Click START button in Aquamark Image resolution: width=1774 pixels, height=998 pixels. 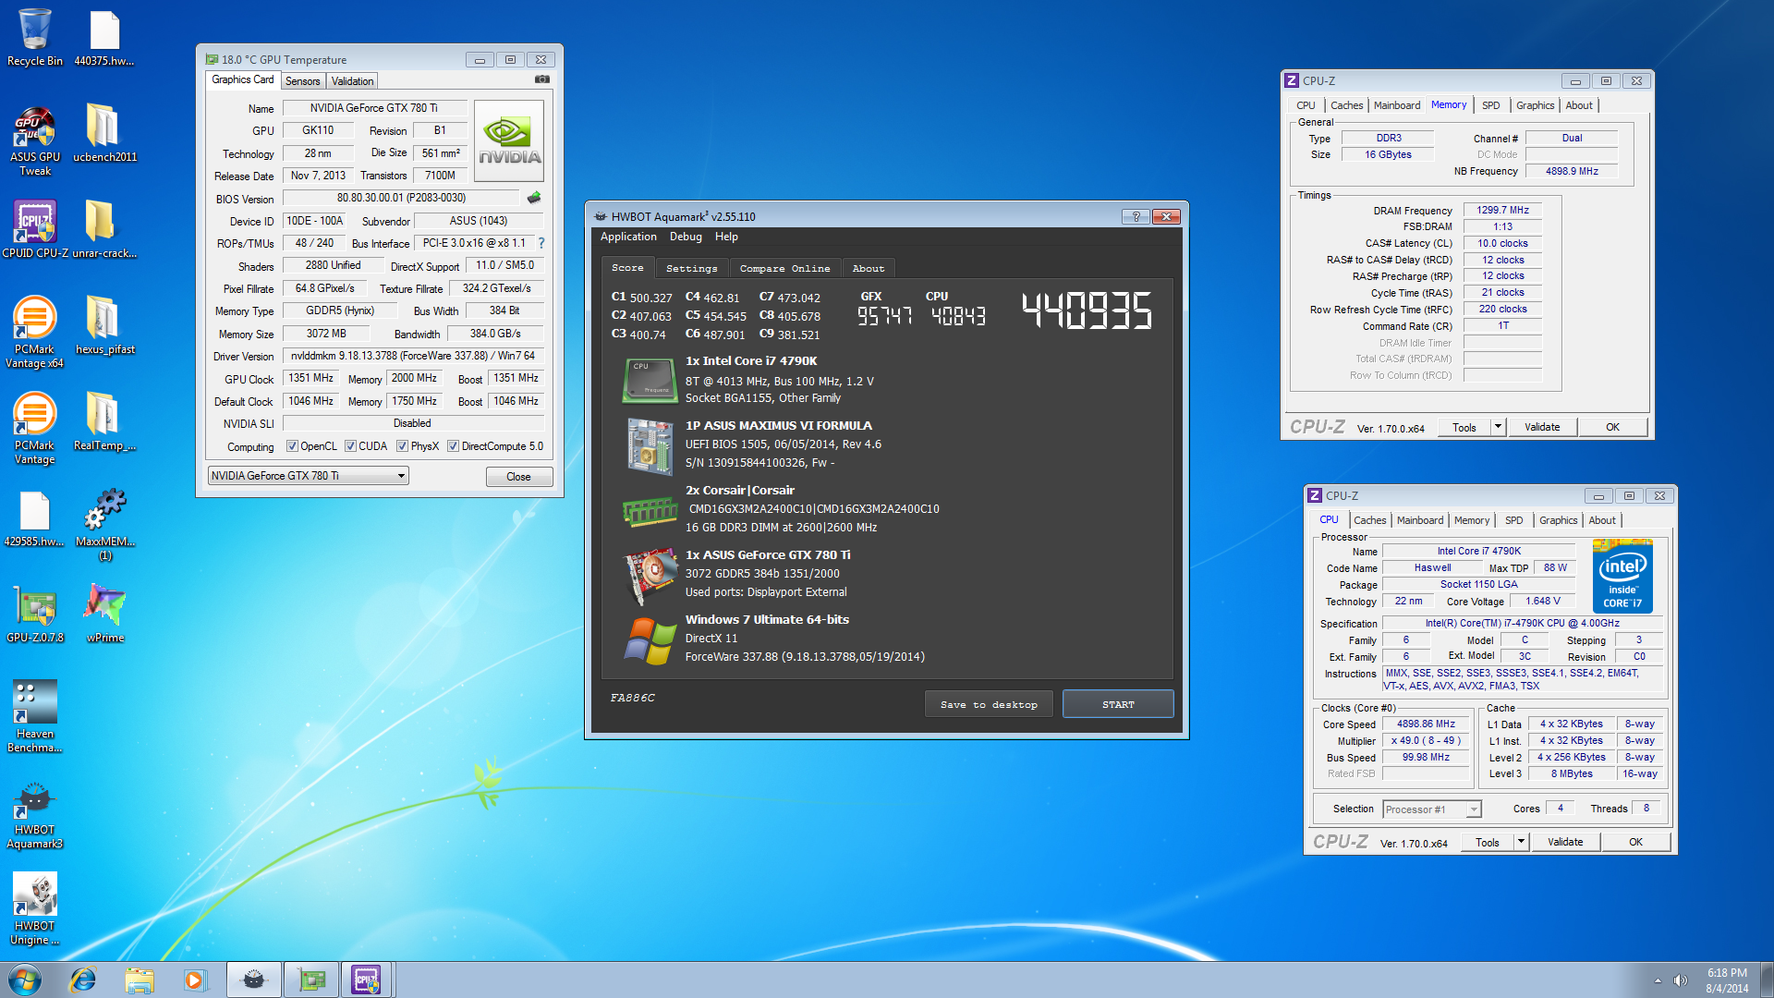tap(1118, 704)
